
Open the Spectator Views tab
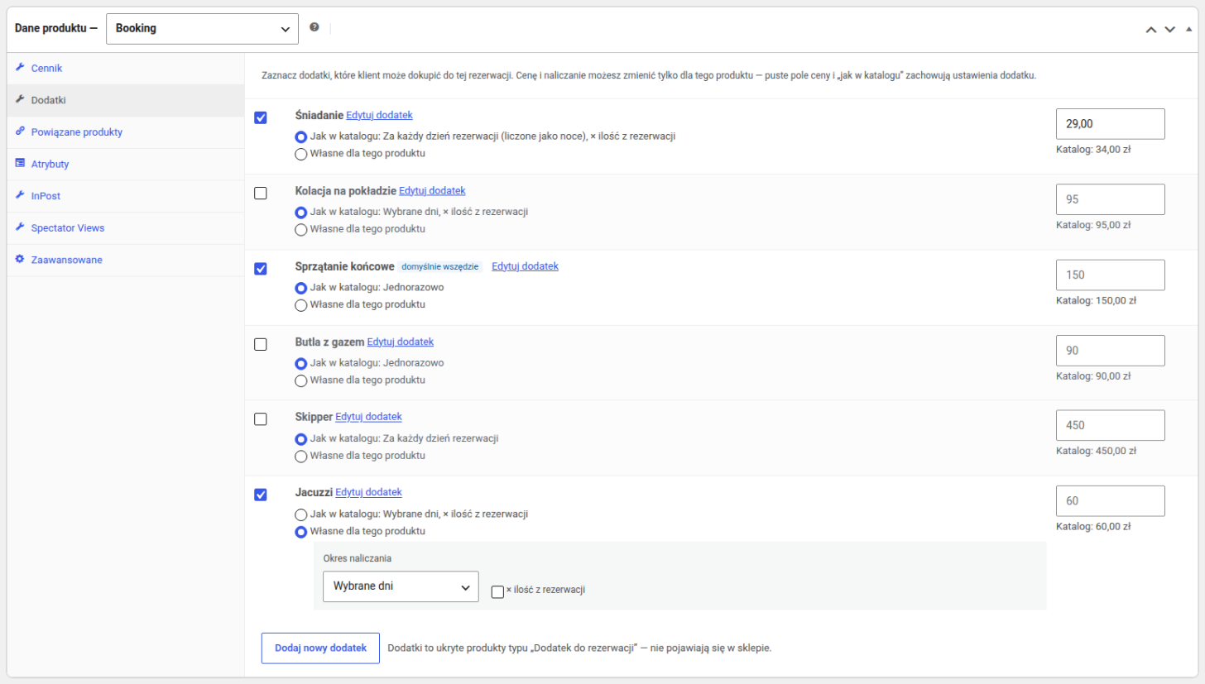pyautogui.click(x=125, y=227)
